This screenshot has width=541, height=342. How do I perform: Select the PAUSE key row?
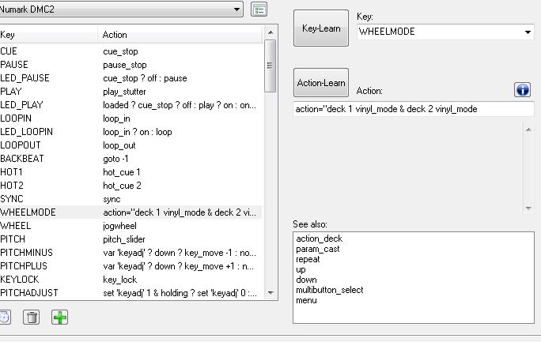pos(131,65)
